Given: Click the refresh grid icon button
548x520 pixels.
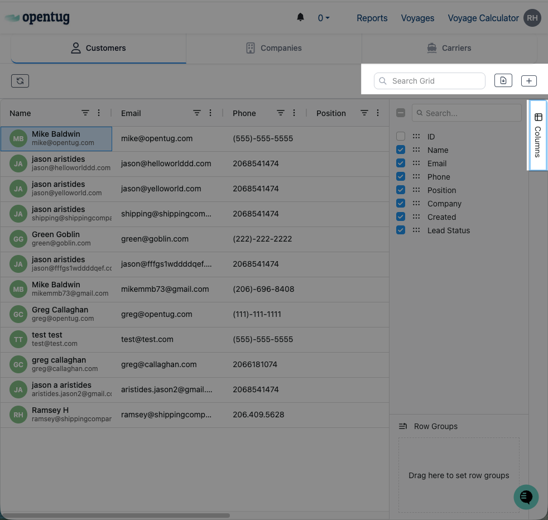Looking at the screenshot, I should point(20,81).
